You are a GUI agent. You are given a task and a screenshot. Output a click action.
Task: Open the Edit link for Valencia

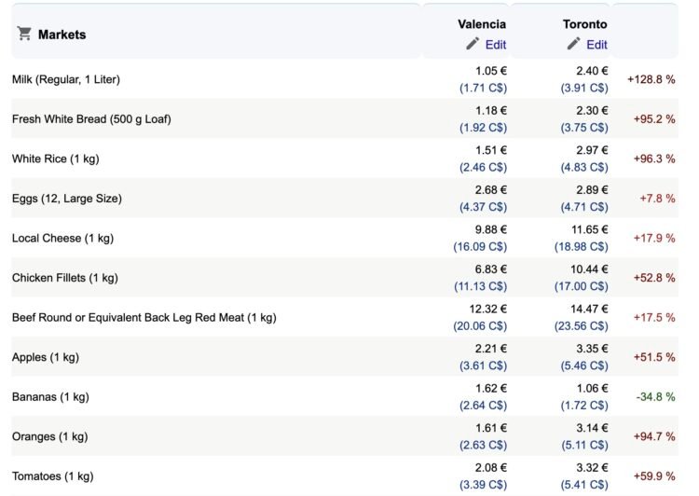495,45
